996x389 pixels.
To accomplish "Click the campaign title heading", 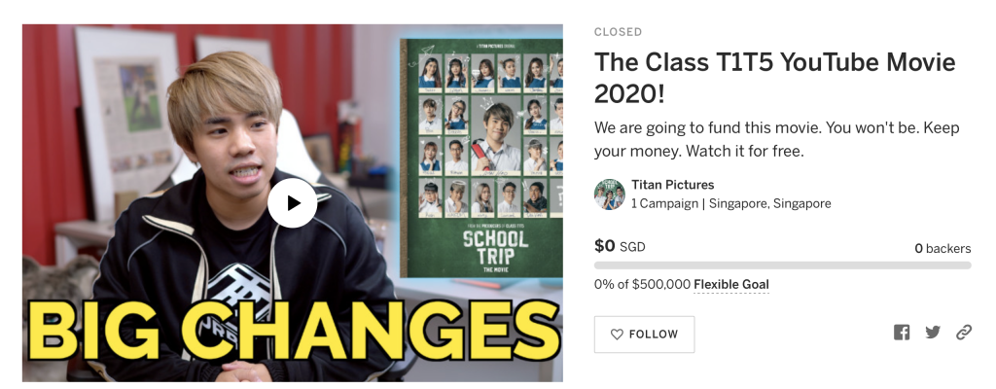I will click(x=774, y=78).
